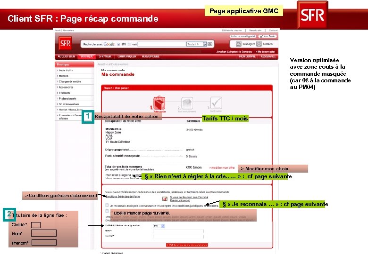Click the Mon Panier cart button
The image size is (368, 254).
268,36
